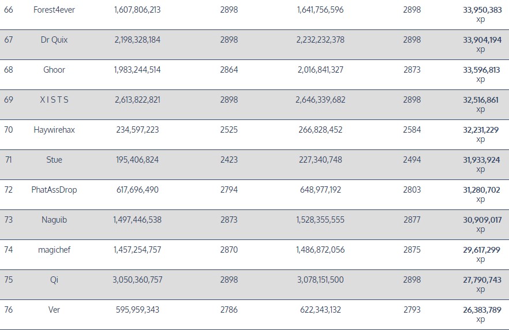Select player Ghoor in the rankings
The height and width of the screenshot is (330, 509).
click(54, 70)
